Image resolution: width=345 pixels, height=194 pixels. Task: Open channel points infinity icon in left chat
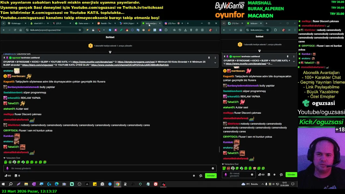click(8, 176)
